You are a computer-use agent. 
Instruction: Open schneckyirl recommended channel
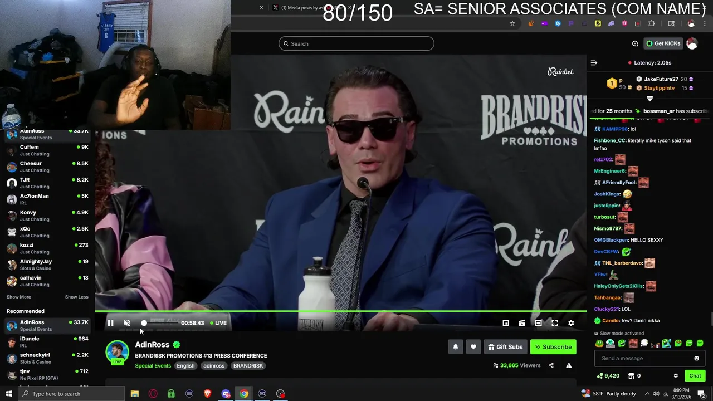47,358
